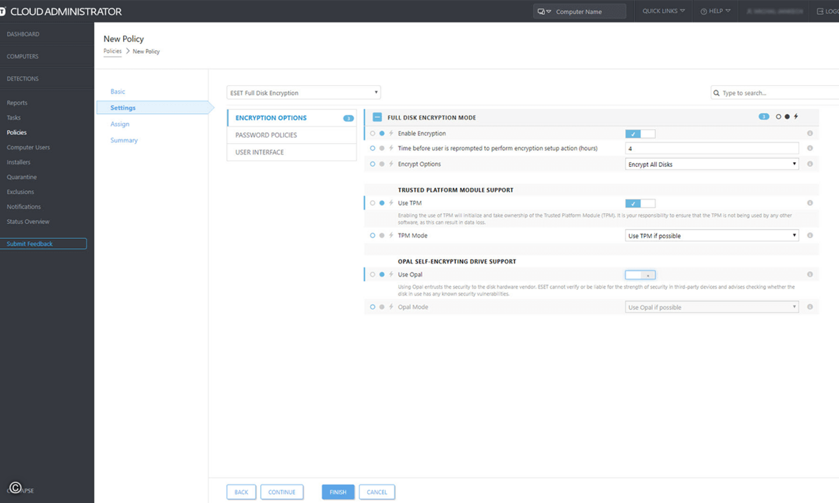Click lightning flag next to Encrypt Options
The height and width of the screenshot is (503, 839).
click(x=391, y=164)
